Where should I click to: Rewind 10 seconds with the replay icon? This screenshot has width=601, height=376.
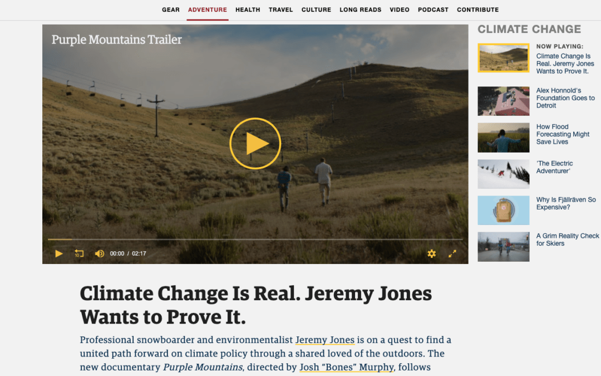(79, 253)
